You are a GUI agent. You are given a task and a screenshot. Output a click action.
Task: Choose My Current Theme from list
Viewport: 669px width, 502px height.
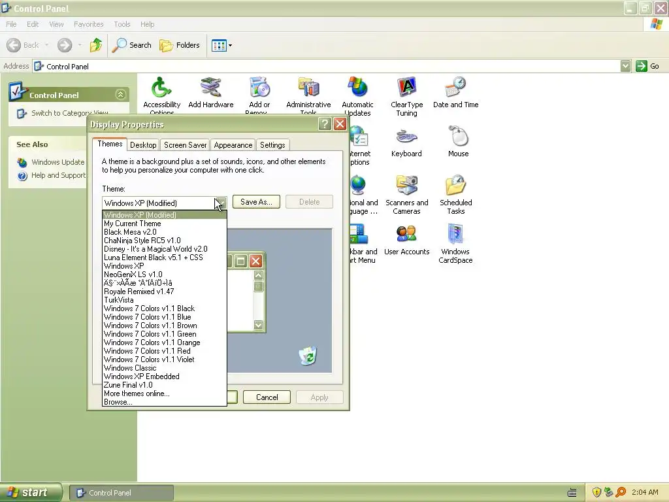coord(164,224)
